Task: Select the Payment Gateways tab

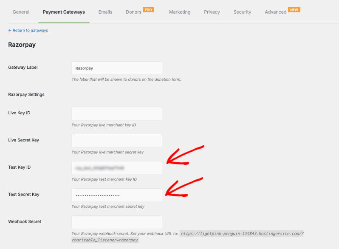Action: point(64,12)
